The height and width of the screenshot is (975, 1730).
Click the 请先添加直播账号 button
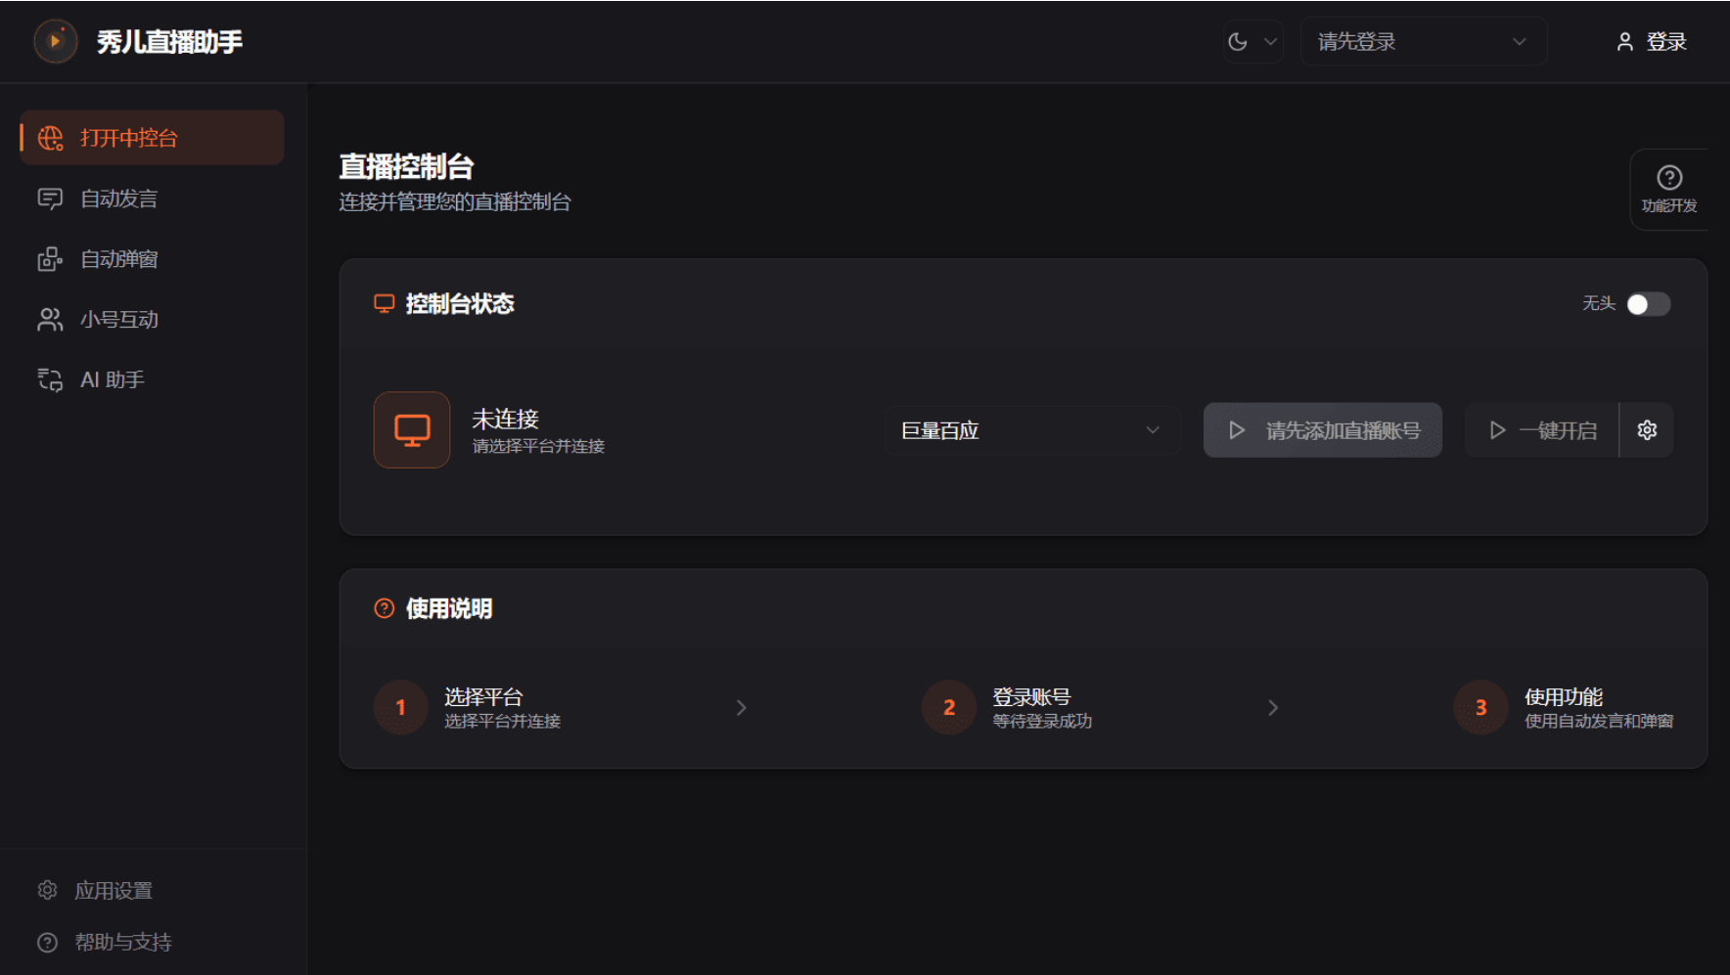[x=1323, y=430]
